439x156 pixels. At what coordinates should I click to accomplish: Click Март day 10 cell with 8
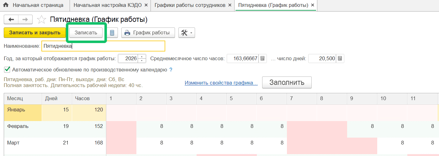392,146
